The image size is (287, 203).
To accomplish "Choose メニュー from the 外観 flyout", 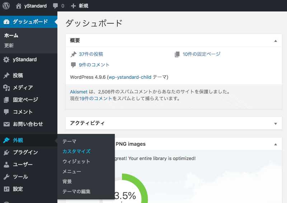I will (72, 171).
